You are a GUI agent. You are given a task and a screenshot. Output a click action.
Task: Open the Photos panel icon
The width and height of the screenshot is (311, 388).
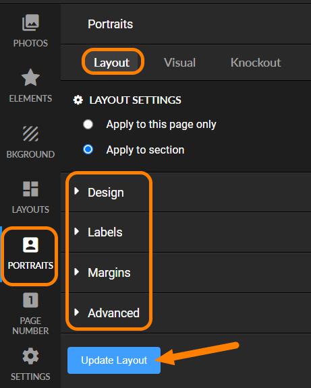tap(30, 22)
